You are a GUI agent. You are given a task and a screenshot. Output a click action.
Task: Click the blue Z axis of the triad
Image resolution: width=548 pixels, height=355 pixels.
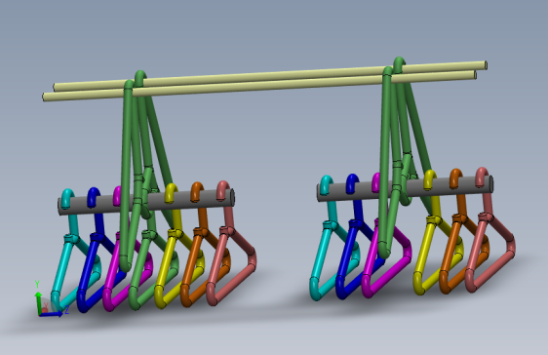point(53,314)
